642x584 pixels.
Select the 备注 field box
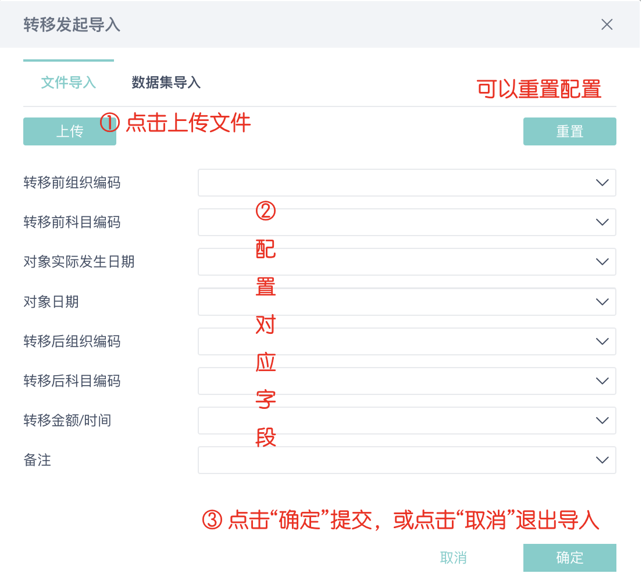395,460
